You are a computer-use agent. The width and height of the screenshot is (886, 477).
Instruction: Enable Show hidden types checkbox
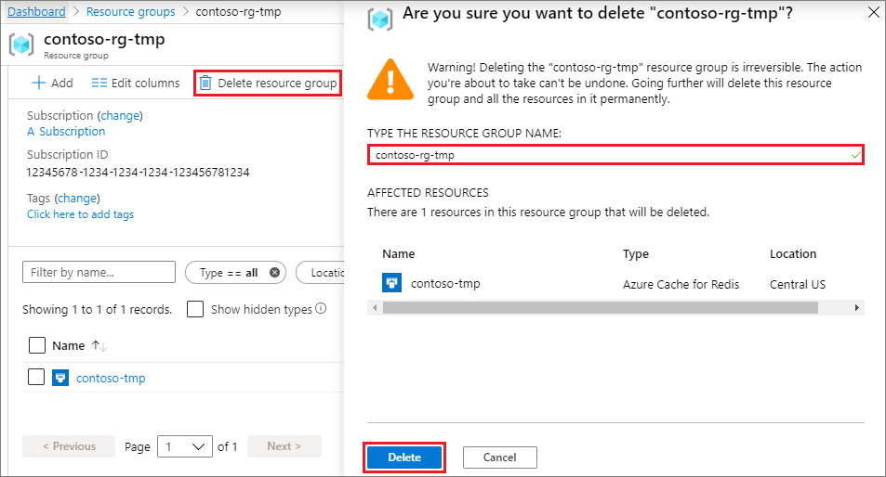tap(195, 309)
